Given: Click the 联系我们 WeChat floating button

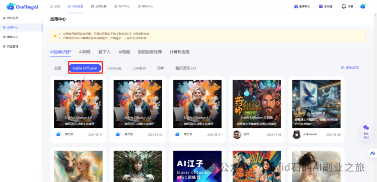Looking at the screenshot, I should (x=366, y=132).
